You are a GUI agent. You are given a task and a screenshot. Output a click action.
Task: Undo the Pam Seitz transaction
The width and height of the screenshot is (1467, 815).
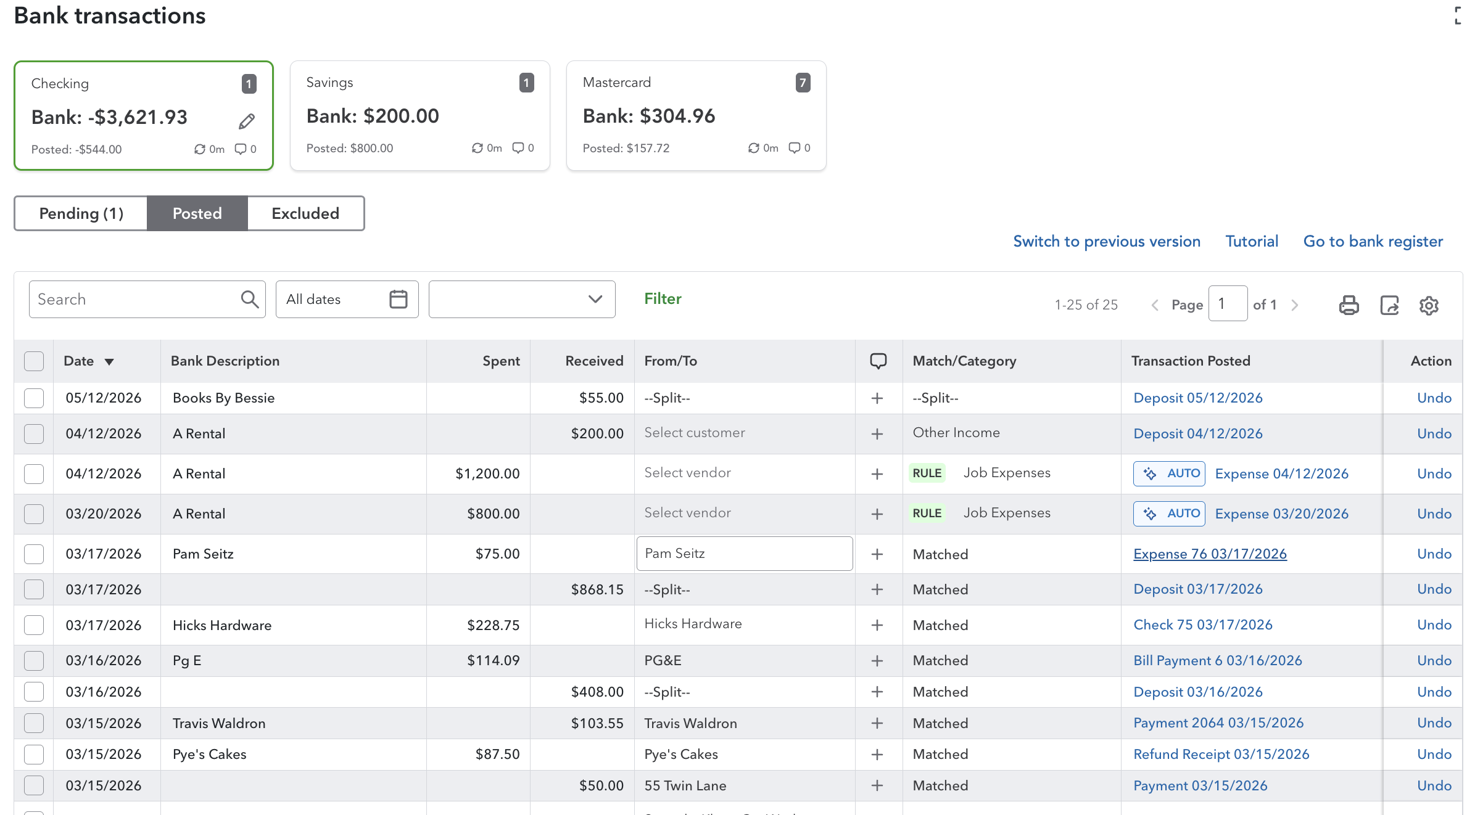[x=1434, y=554]
